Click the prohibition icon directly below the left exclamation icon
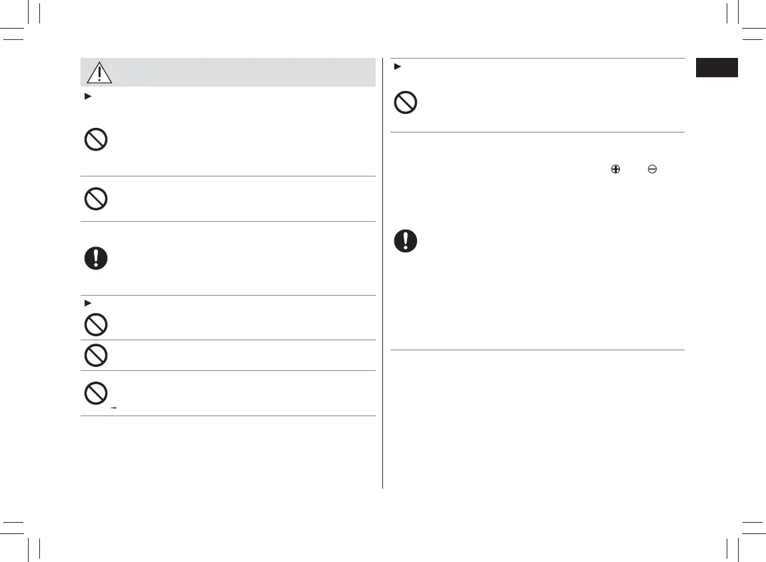766x562 pixels. click(96, 324)
